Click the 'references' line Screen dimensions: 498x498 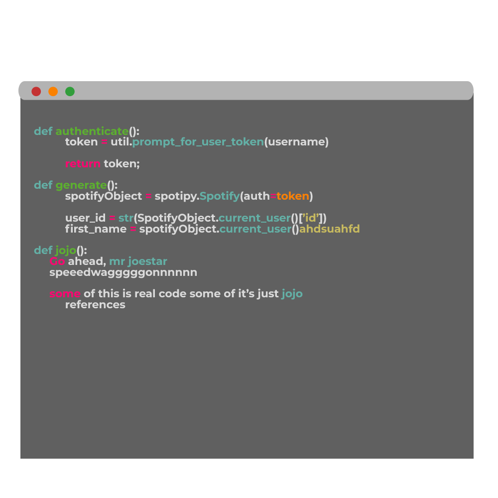pos(95,305)
